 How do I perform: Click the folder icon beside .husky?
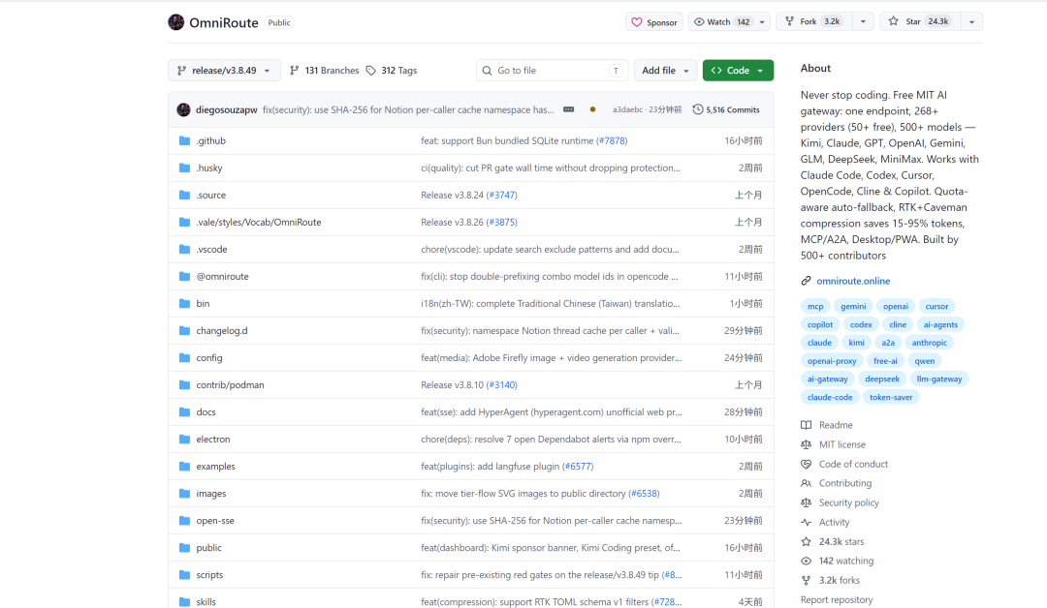pyautogui.click(x=184, y=168)
